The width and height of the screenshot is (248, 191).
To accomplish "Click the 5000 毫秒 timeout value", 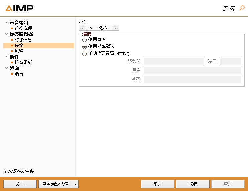I will pyautogui.click(x=99, y=28).
